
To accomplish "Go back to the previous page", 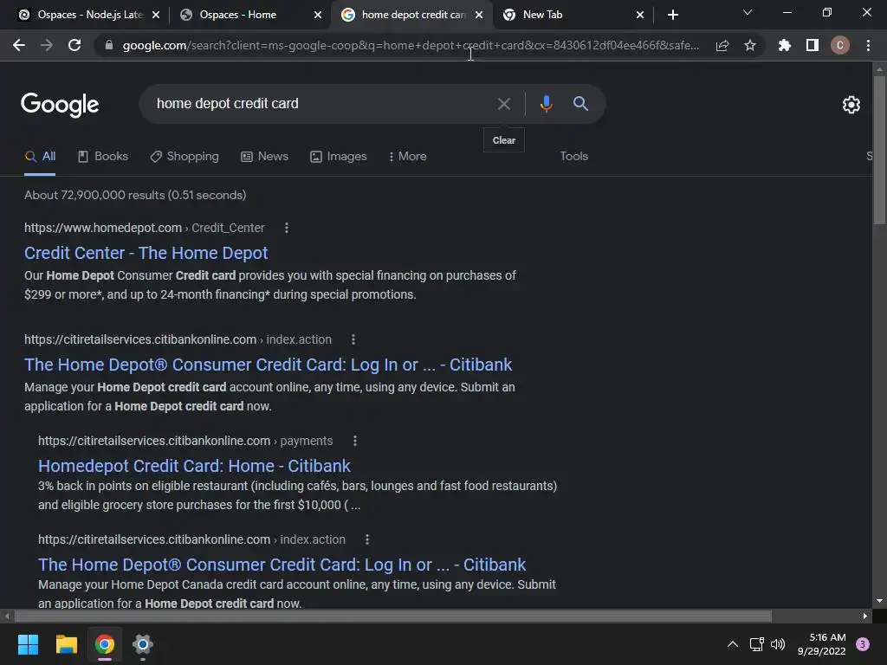I will tap(19, 45).
